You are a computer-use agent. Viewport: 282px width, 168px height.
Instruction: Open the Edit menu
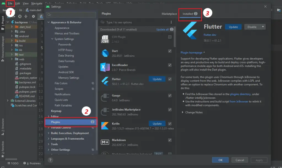(17, 3)
